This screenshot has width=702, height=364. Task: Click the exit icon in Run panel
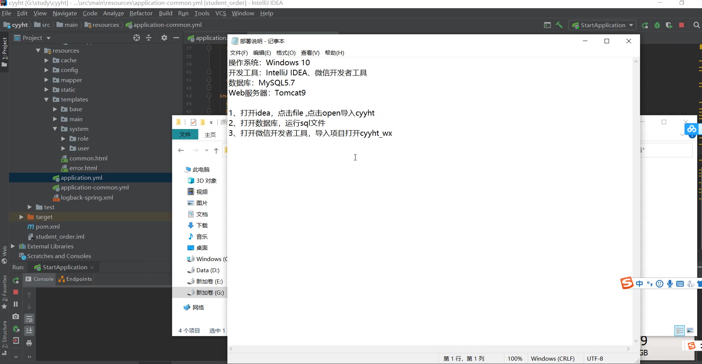coord(16,341)
